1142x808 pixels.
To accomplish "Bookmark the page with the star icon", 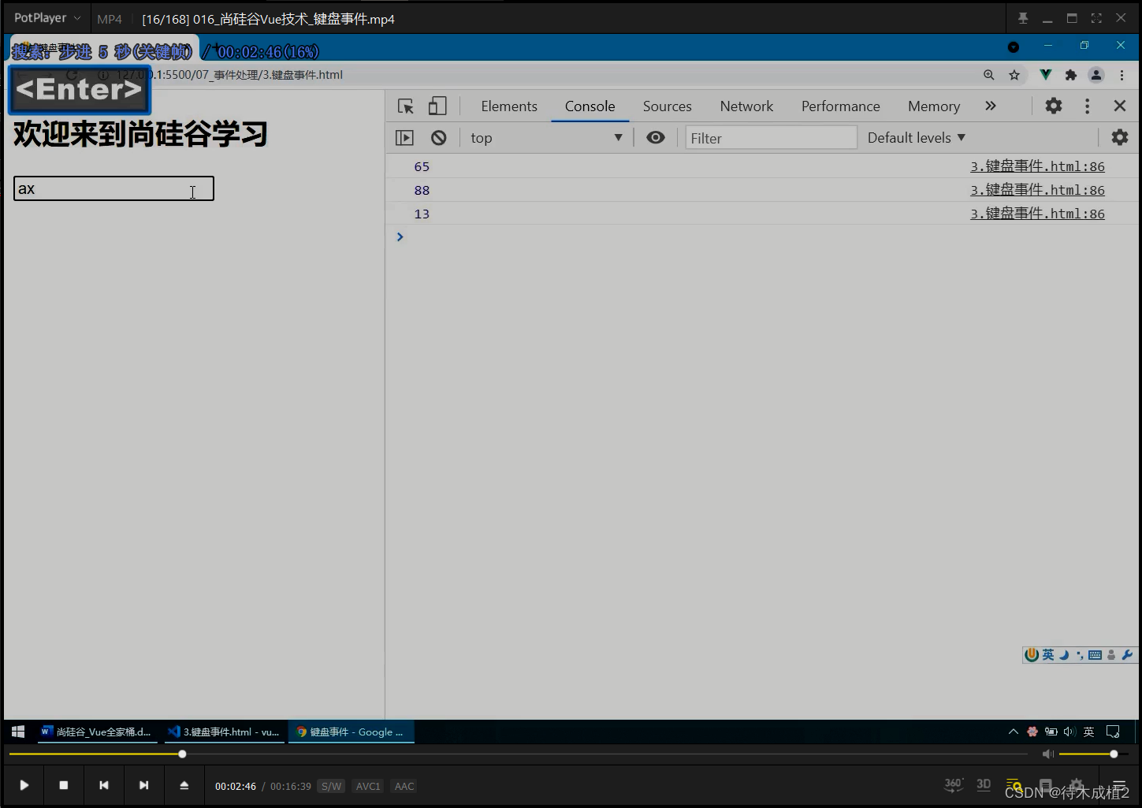I will click(1014, 75).
